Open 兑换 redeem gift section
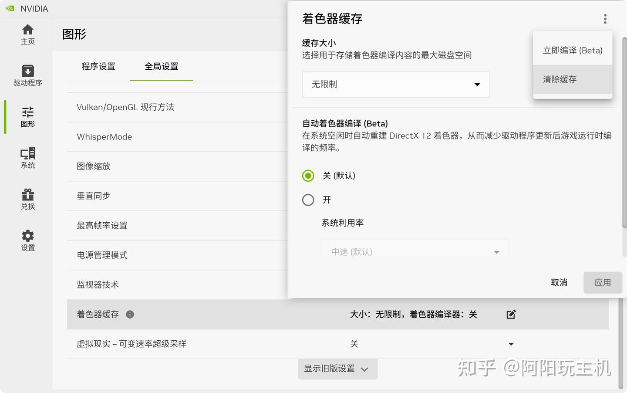627x393 pixels. tap(28, 199)
